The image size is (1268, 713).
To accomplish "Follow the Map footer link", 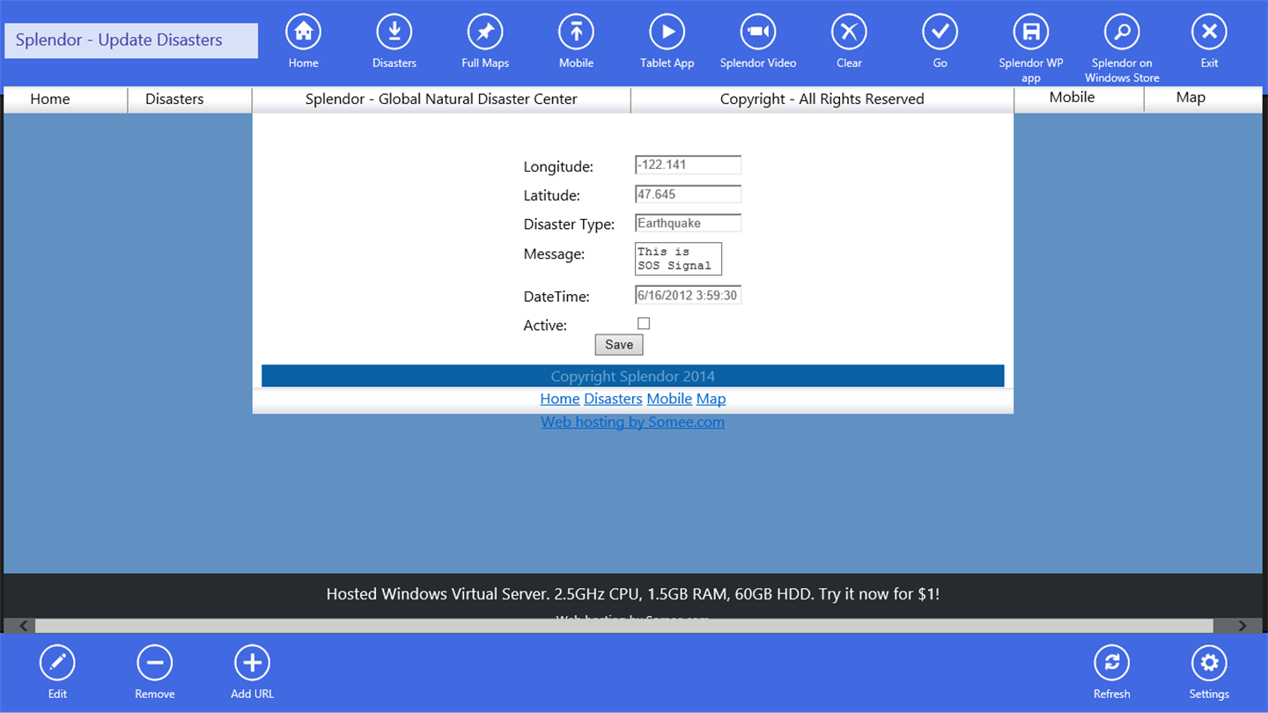I will [x=711, y=399].
